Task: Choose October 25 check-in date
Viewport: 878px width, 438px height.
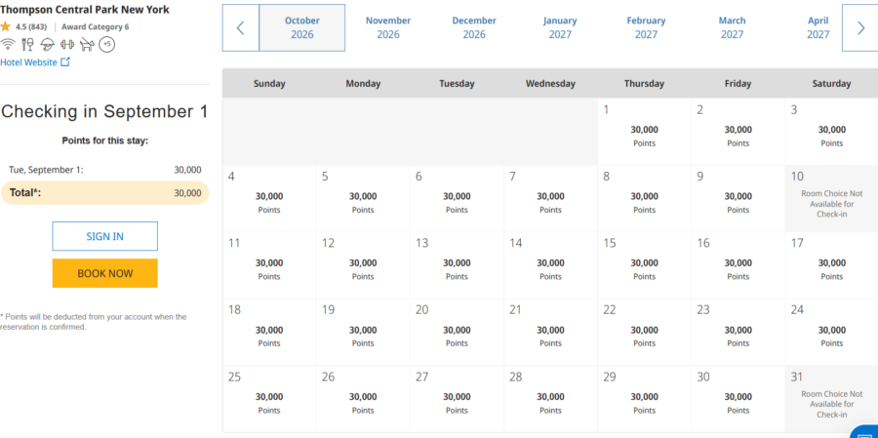Action: point(269,398)
